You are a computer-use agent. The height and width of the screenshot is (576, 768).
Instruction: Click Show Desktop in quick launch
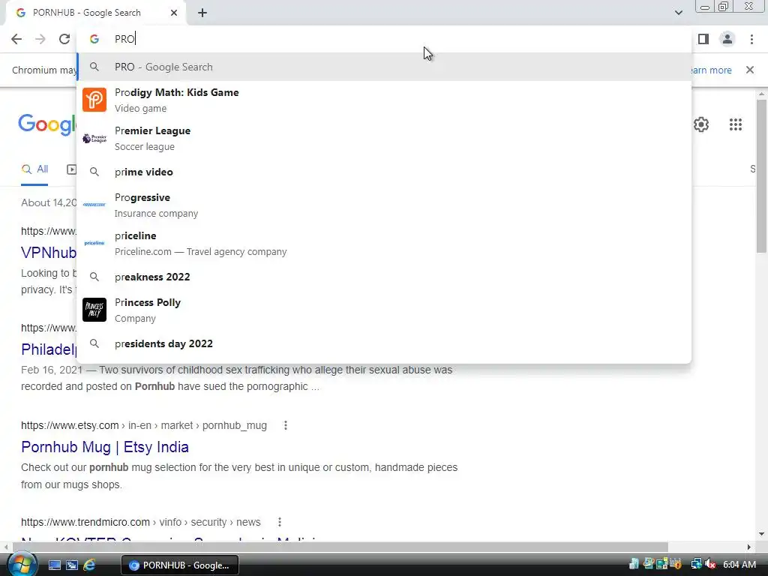click(54, 565)
